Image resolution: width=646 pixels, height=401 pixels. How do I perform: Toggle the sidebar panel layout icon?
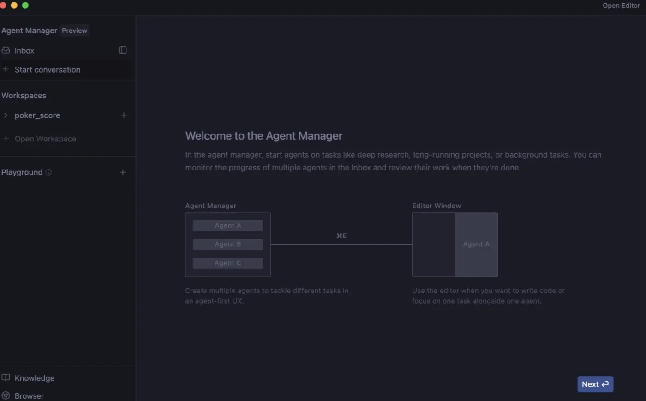(123, 50)
